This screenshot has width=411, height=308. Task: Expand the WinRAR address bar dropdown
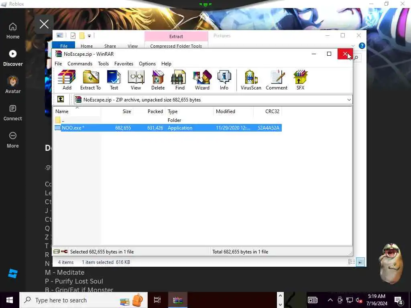(x=349, y=100)
